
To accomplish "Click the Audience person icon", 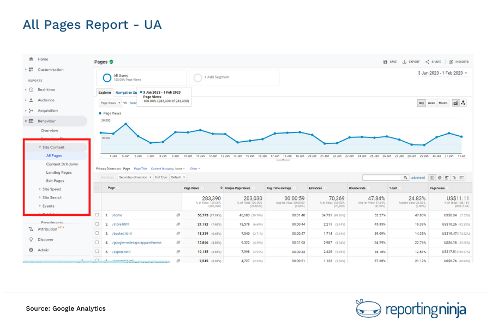I will 31,100.
